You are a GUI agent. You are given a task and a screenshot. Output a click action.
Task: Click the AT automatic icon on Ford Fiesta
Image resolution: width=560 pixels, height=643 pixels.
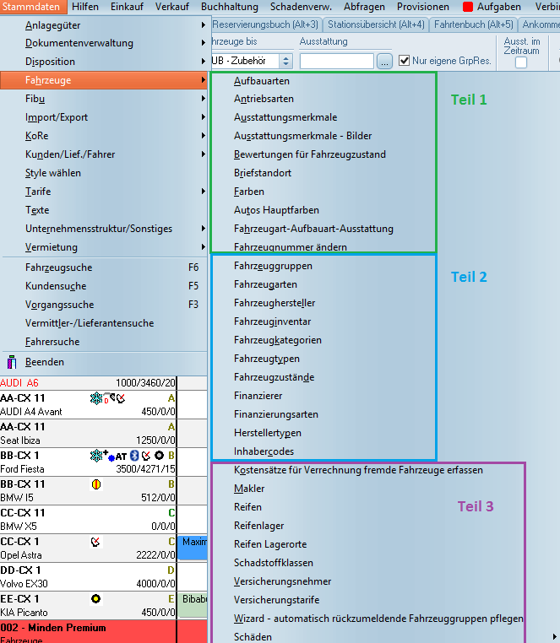(x=120, y=456)
